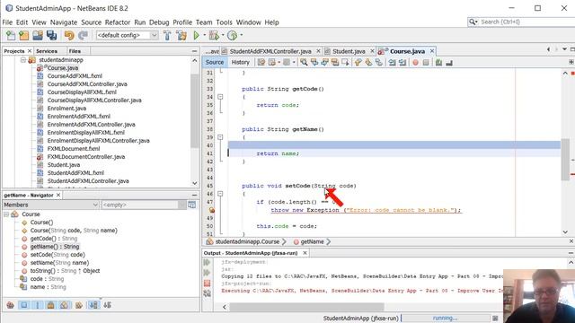Click the studentadminapp.Course breadcrumb
Image resolution: width=575 pixels, height=323 pixels.
tap(247, 241)
